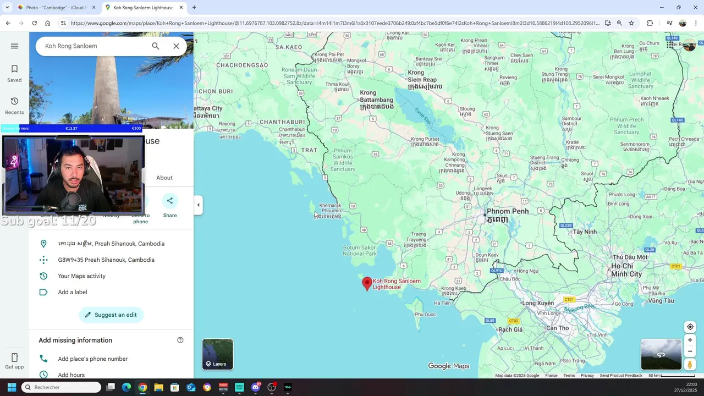This screenshot has height=396, width=704.
Task: Zoom in the map
Action: [x=690, y=340]
